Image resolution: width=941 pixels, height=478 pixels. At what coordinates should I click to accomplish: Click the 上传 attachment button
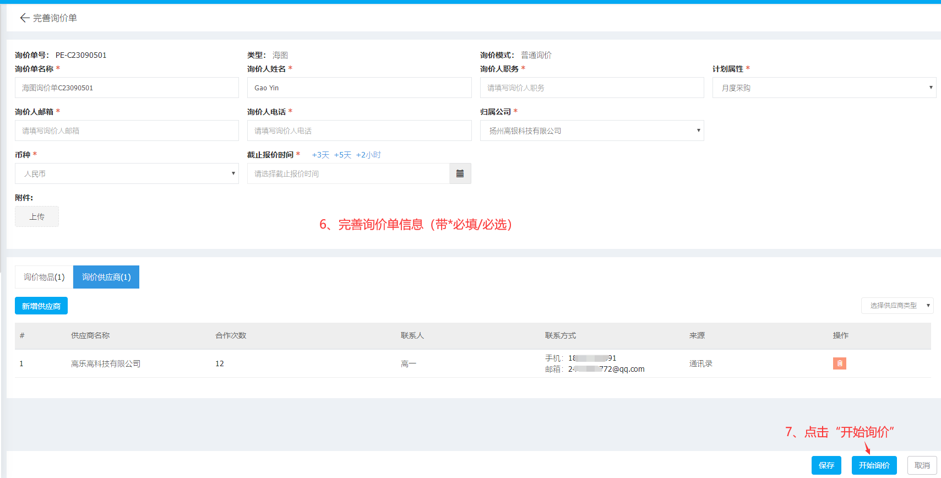tap(37, 216)
